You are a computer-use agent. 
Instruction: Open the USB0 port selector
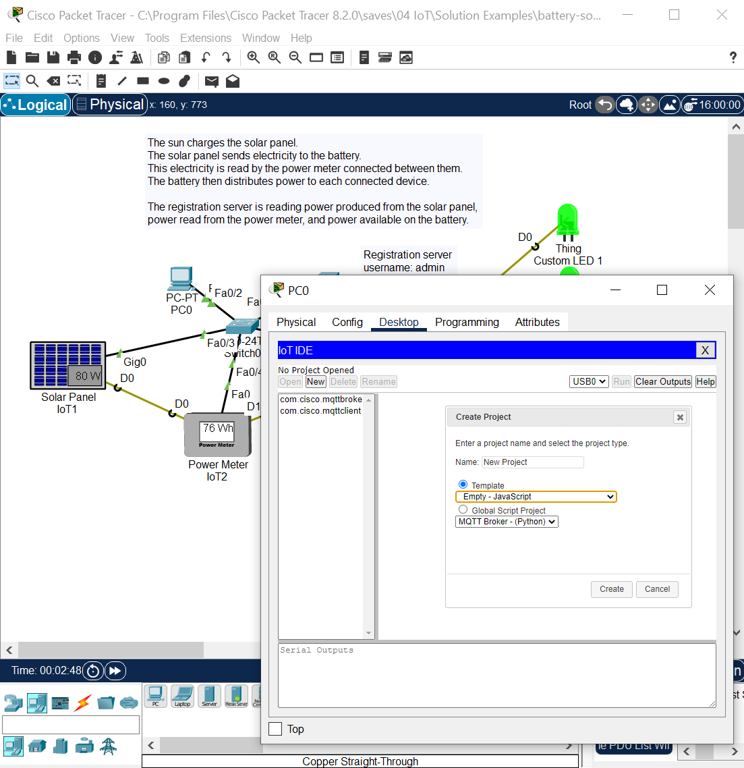[x=588, y=381]
